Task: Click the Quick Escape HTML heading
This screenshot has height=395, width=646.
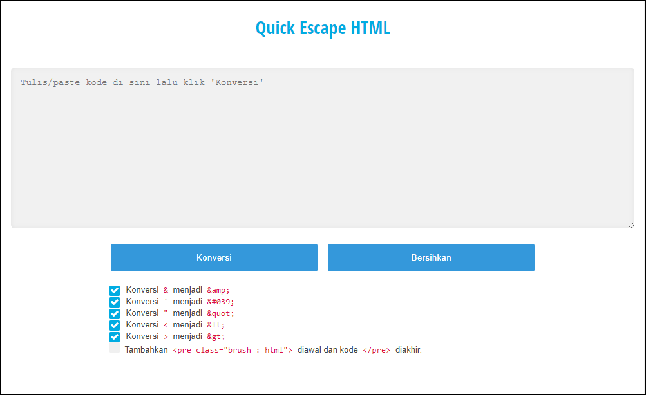Action: (323, 28)
